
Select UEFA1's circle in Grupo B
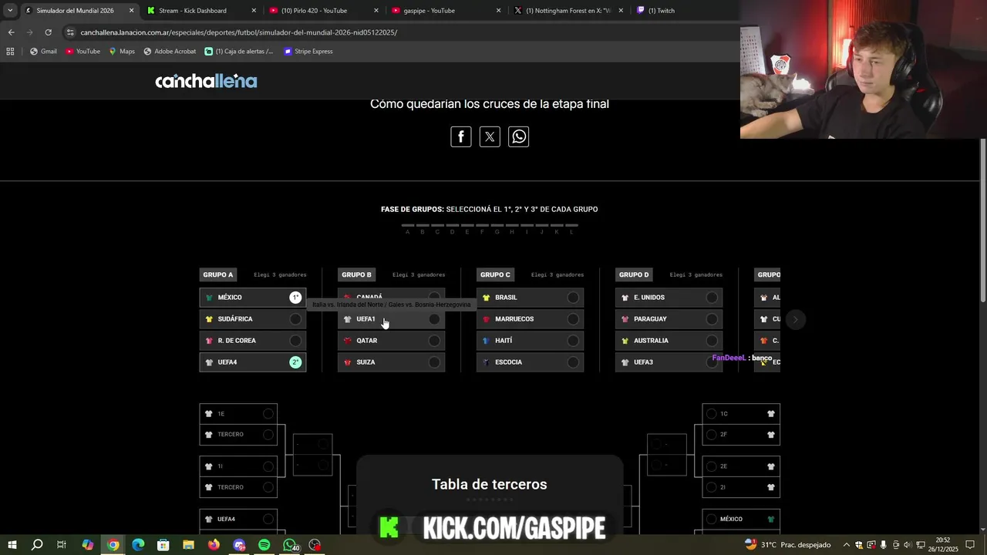pos(434,319)
